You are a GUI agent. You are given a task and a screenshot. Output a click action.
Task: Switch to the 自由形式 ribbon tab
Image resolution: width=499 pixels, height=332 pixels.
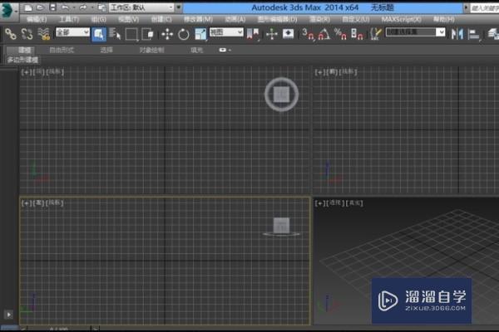click(x=63, y=50)
